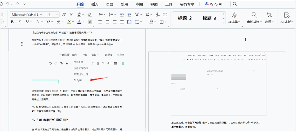Apply bulleted list formatting

click(x=101, y=15)
